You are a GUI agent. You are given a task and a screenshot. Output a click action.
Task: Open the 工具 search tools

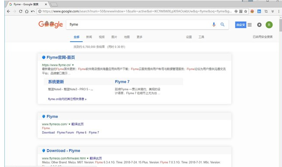click(x=201, y=37)
